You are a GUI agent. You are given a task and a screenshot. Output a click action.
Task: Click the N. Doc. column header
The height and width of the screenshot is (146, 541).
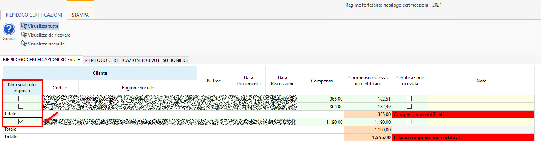(215, 81)
